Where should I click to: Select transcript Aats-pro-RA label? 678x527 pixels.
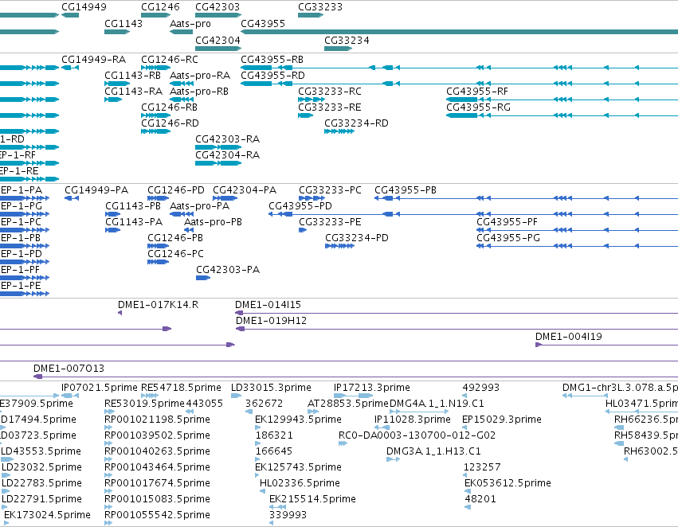pyautogui.click(x=200, y=75)
